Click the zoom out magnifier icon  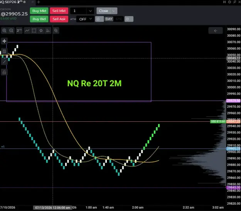click(x=11, y=31)
